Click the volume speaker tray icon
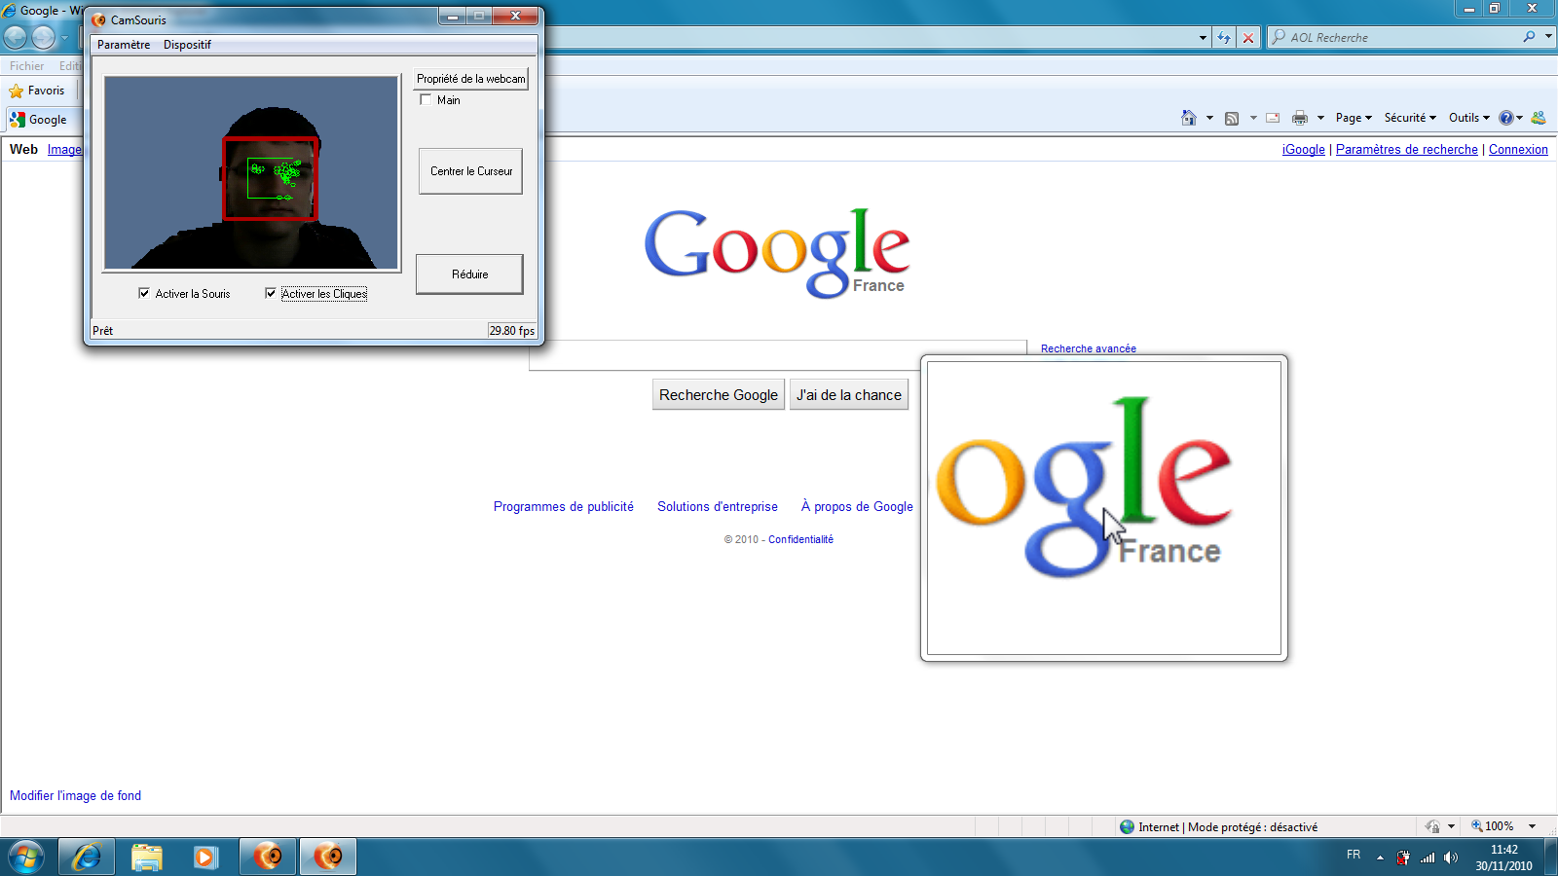The width and height of the screenshot is (1558, 876). coord(1451,858)
